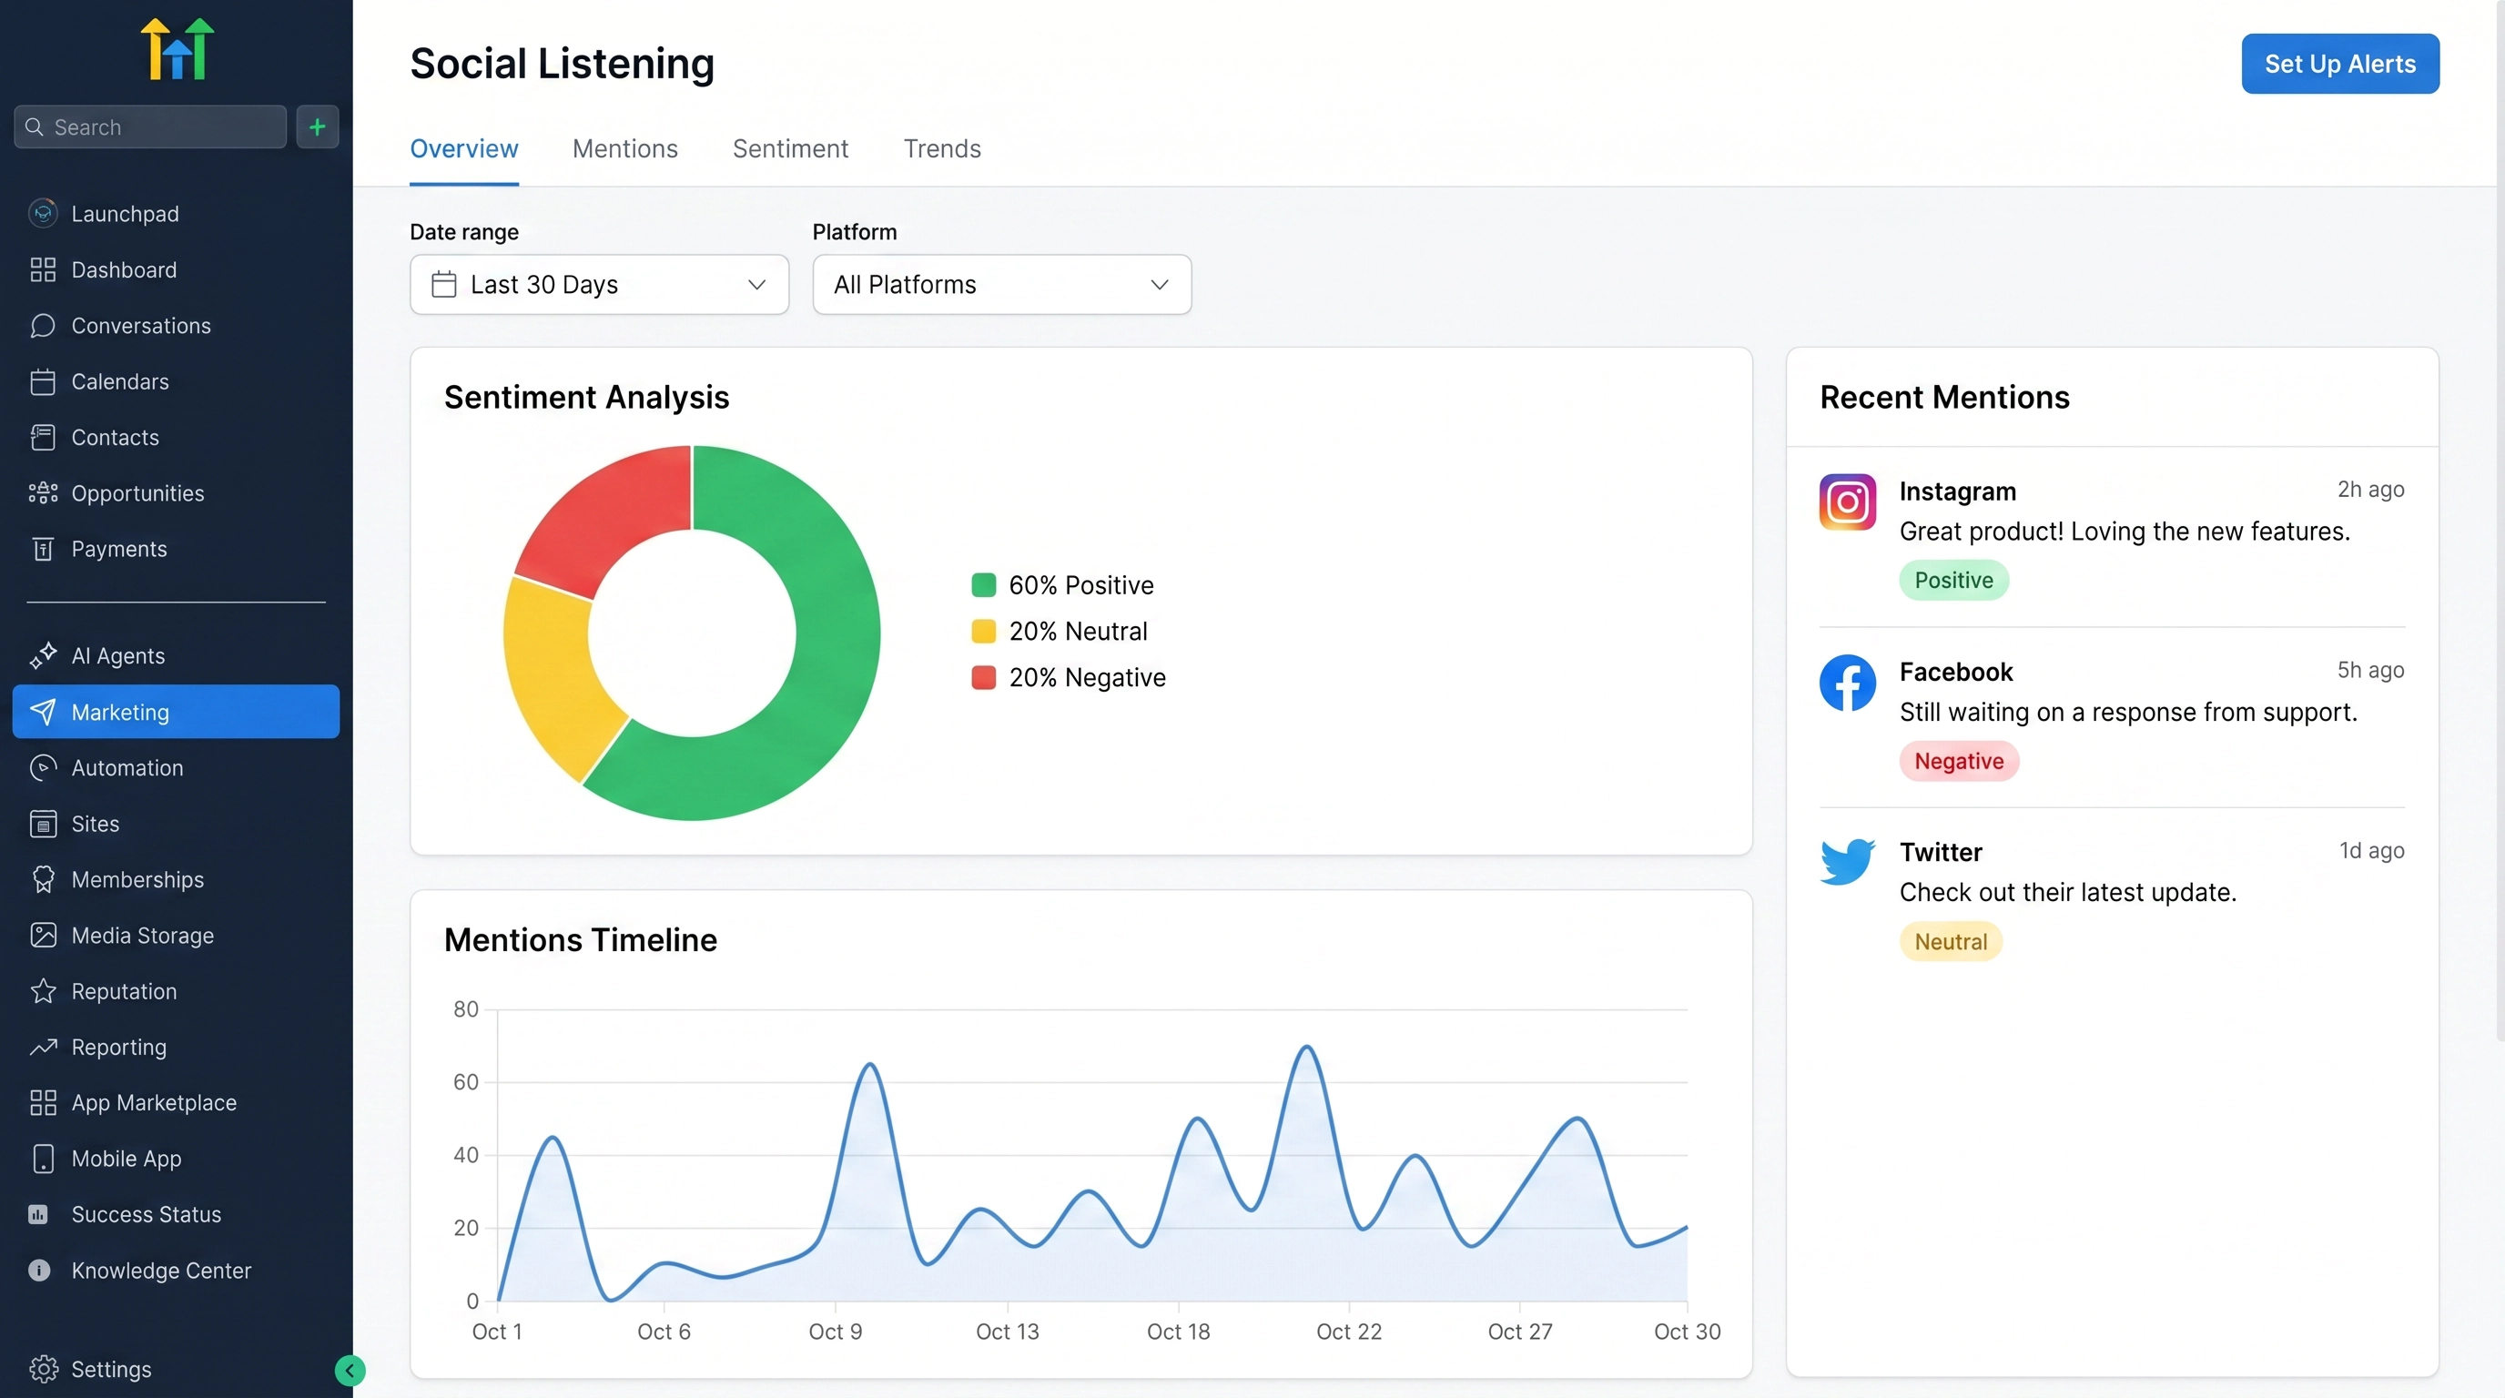Click inside the sidebar Search field
The width and height of the screenshot is (2505, 1398).
151,127
